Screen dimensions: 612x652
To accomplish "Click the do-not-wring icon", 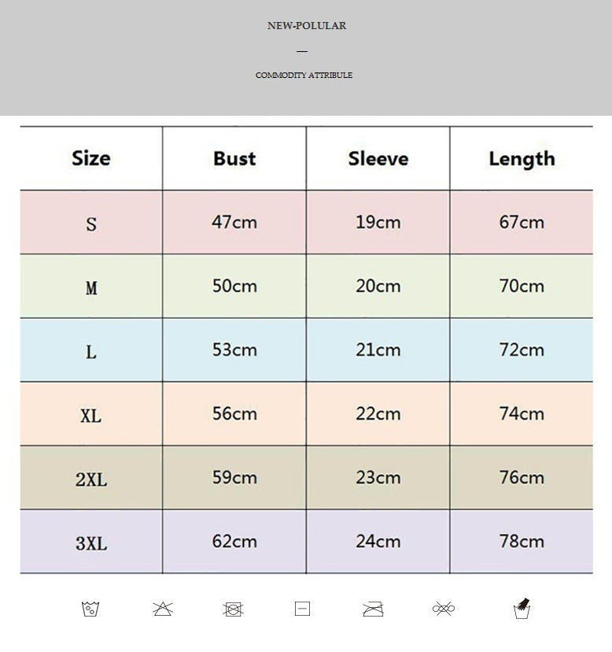I will (444, 609).
